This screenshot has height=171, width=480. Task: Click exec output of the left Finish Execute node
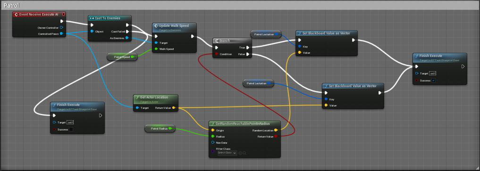[101, 115]
